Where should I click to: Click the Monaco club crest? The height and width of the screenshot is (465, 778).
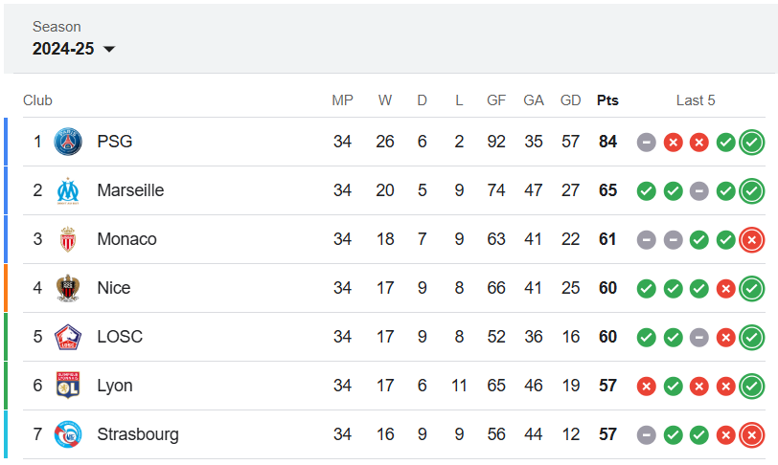68,239
